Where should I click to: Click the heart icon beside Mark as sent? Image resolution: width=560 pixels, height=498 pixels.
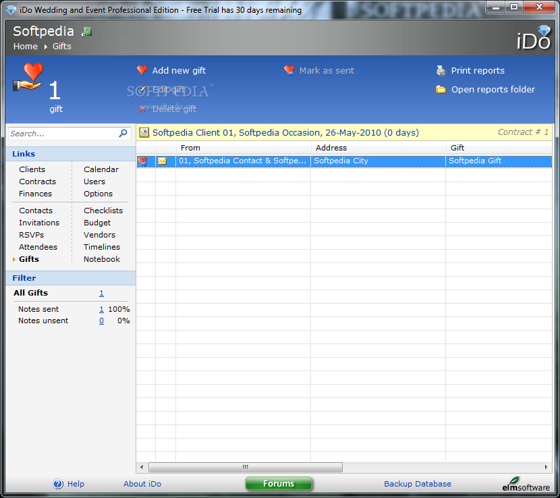click(x=289, y=70)
